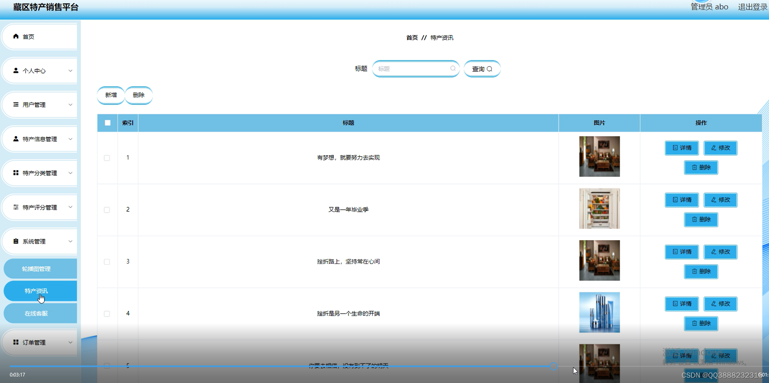
Task: Click 修改 for row 挫折是另一个生命的开端
Action: click(720, 304)
